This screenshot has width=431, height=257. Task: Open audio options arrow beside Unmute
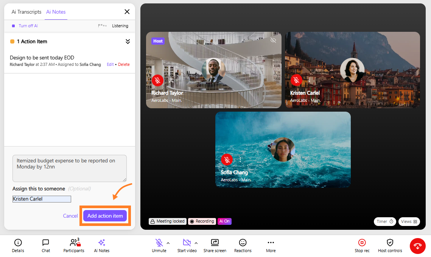point(168,243)
